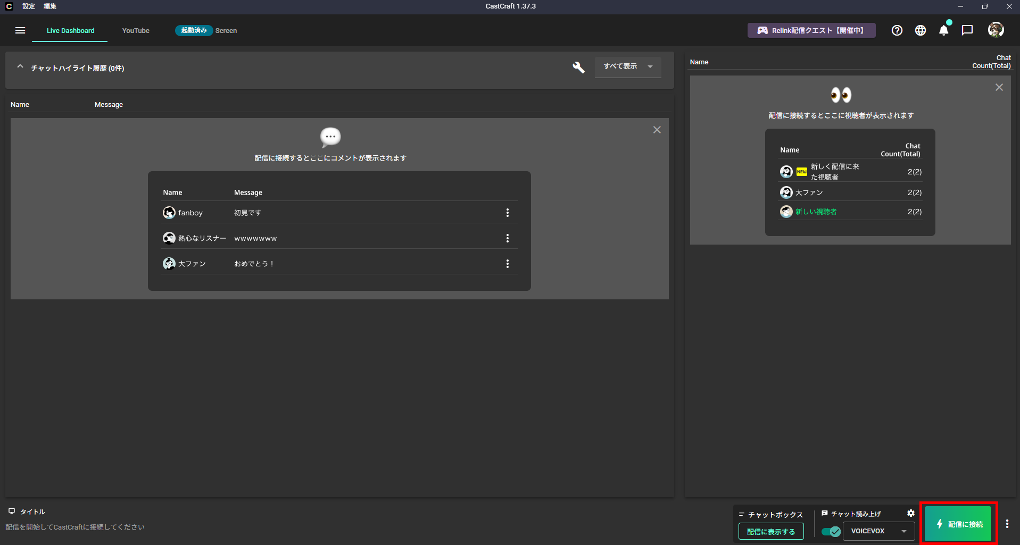Click the NEW badge on new viewer row
Image resolution: width=1020 pixels, height=545 pixels.
click(x=802, y=172)
